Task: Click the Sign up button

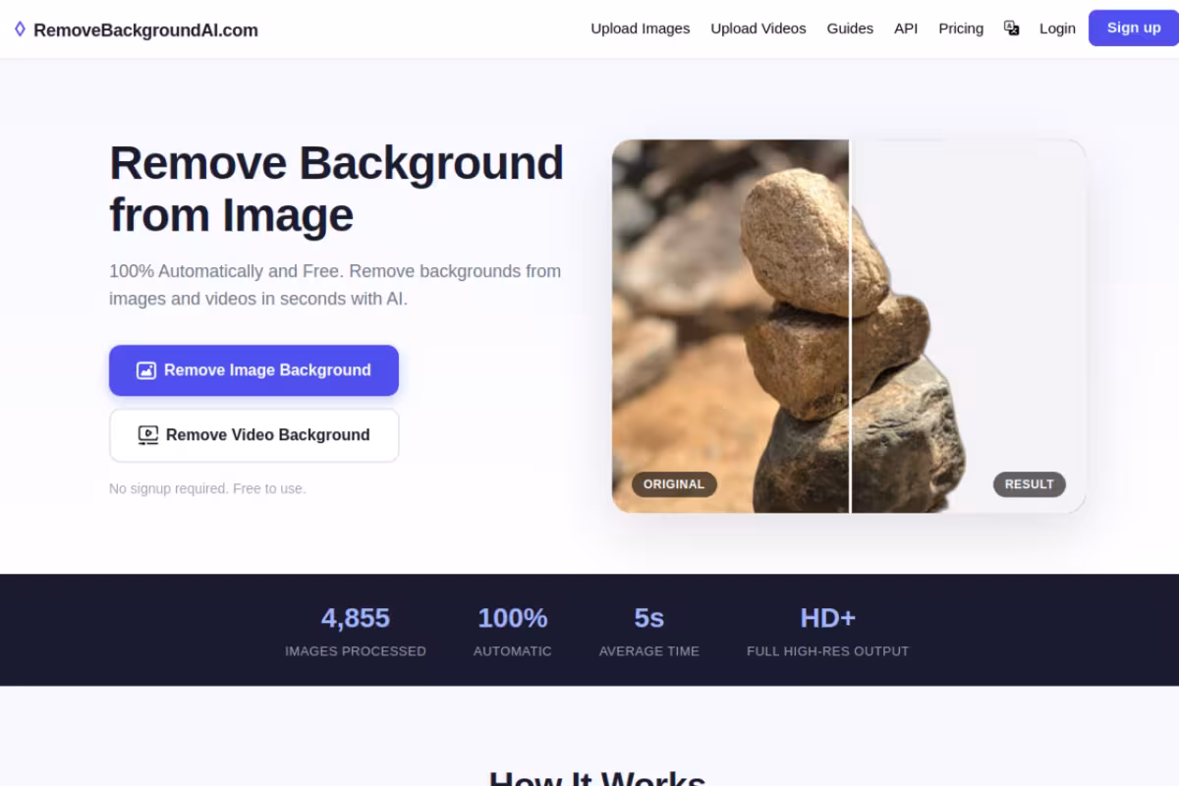Action: tap(1134, 28)
